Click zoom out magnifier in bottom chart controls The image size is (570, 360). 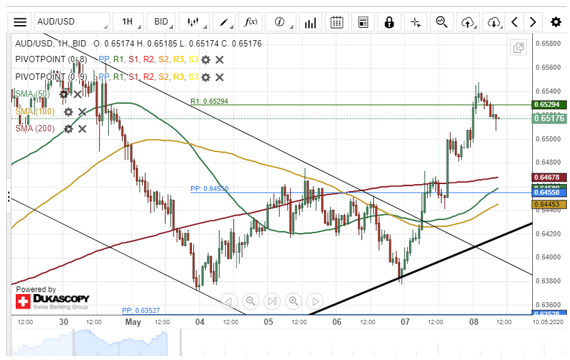pos(250,301)
